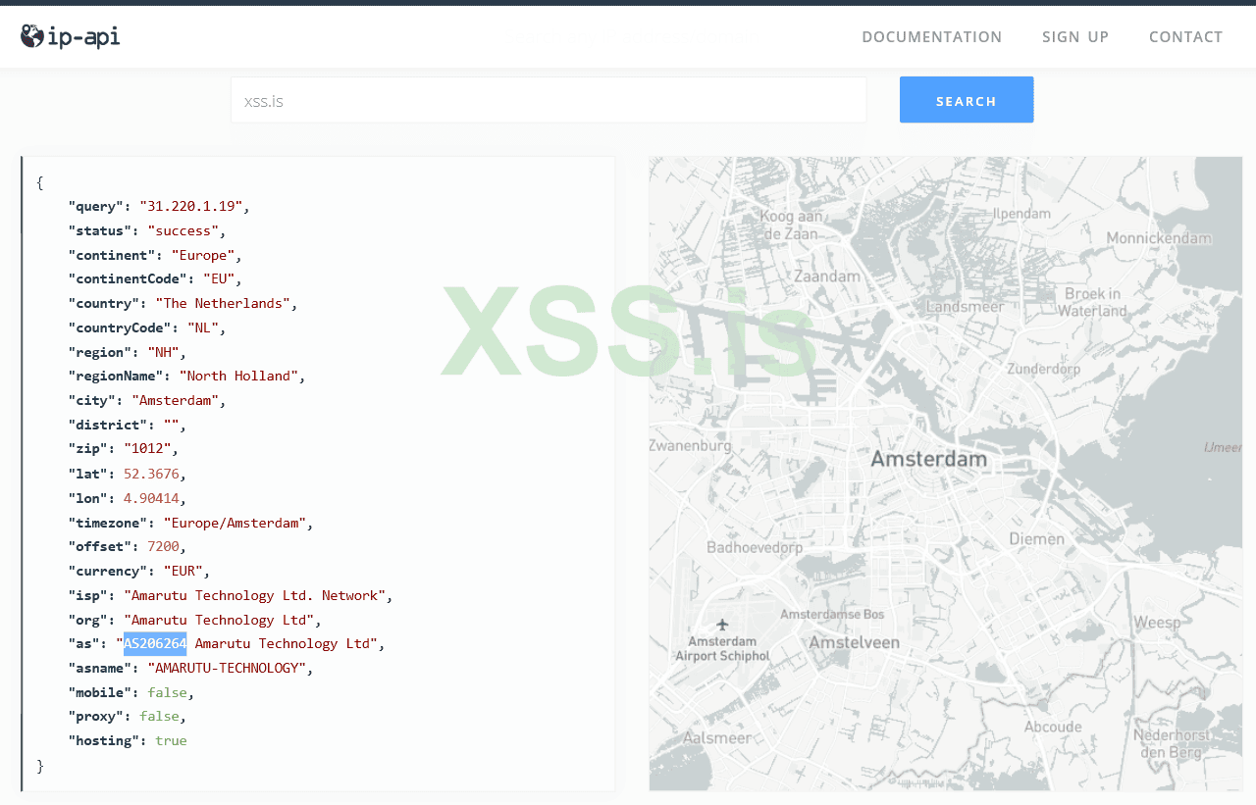The width and height of the screenshot is (1256, 805).
Task: Select the query IP value "31.220.1.19"
Action: (191, 206)
